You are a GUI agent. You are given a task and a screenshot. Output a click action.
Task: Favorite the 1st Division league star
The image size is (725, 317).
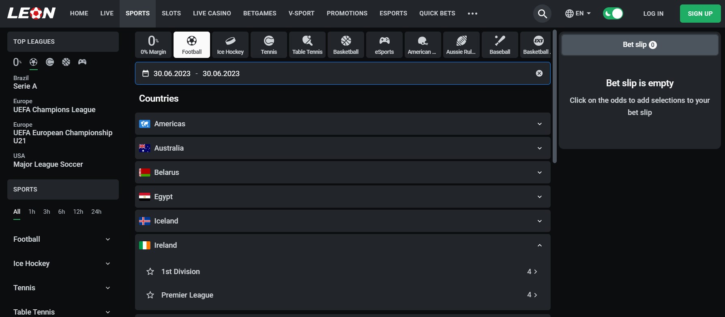(x=150, y=272)
